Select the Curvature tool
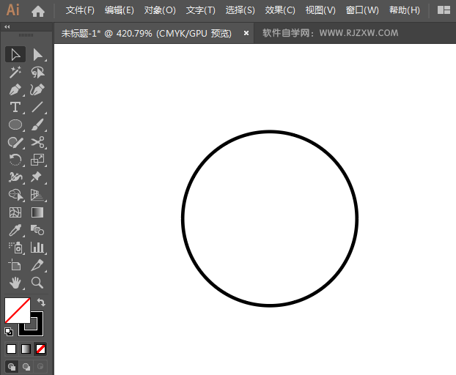This screenshot has width=456, height=375. pos(38,90)
